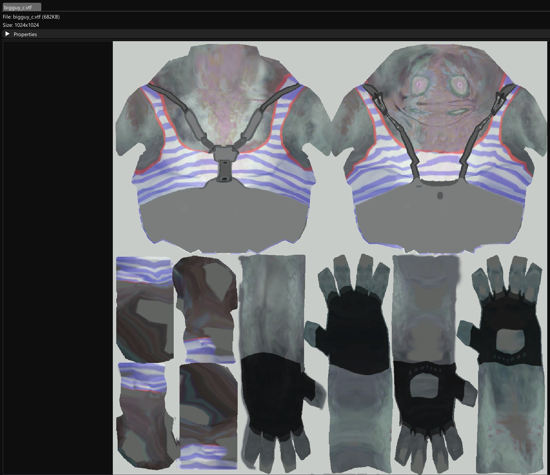The height and width of the screenshot is (475, 550).
Task: Click the Properties header label
Action: (x=25, y=34)
